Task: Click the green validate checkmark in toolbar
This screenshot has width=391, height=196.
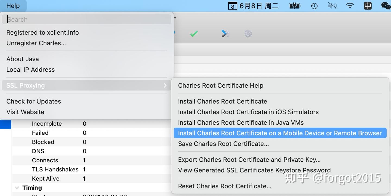Action: click(x=194, y=34)
